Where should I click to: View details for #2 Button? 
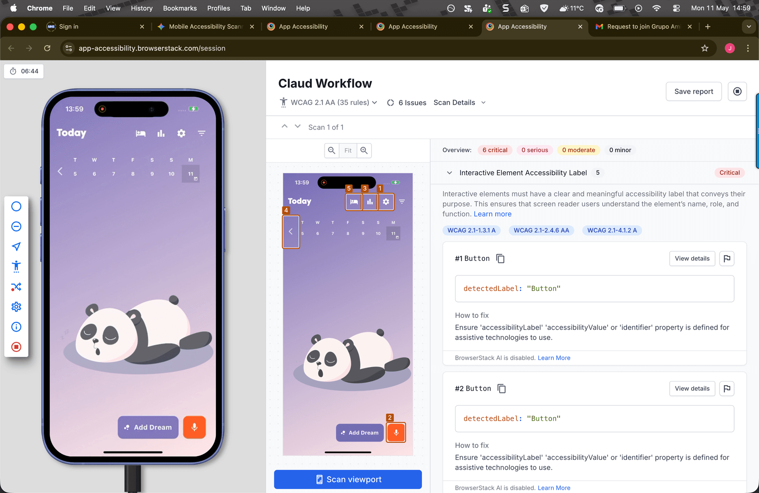coord(692,389)
